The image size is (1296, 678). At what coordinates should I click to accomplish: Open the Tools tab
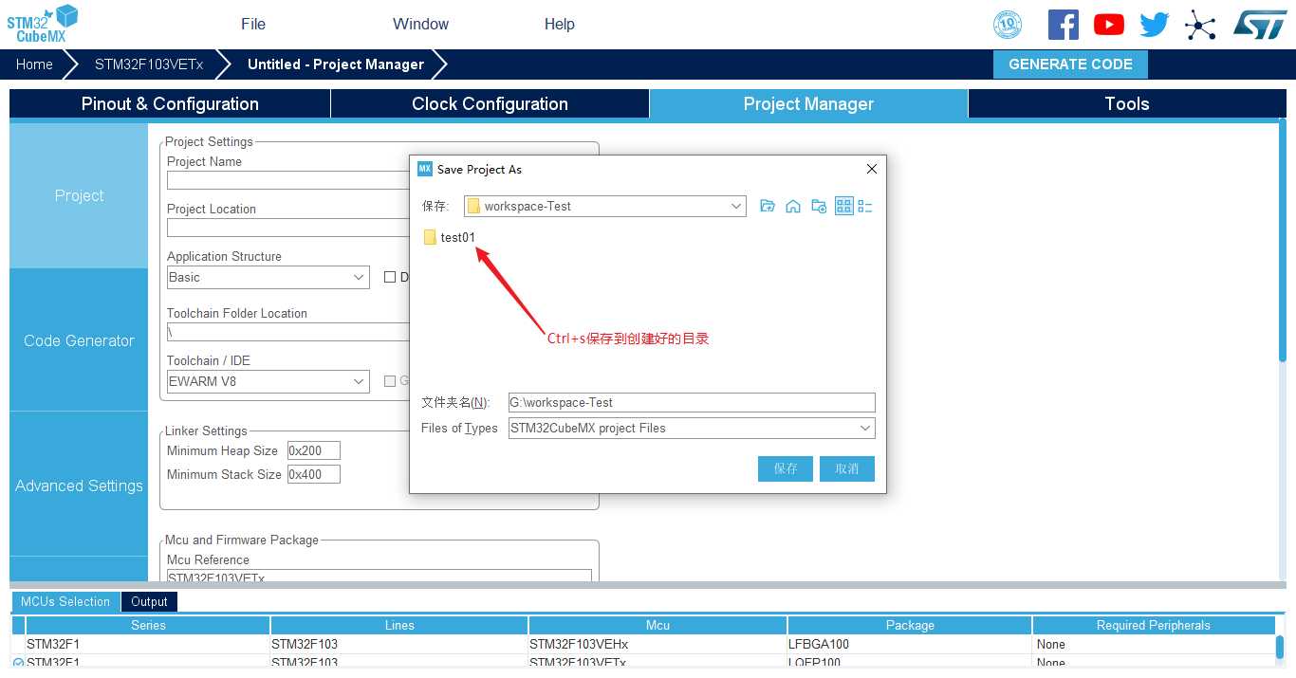click(x=1127, y=104)
